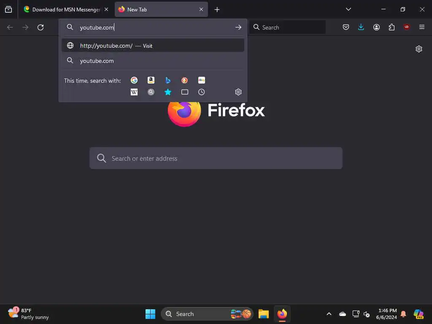Open Windows Start menu
Image resolution: width=432 pixels, height=324 pixels.
[x=150, y=314]
